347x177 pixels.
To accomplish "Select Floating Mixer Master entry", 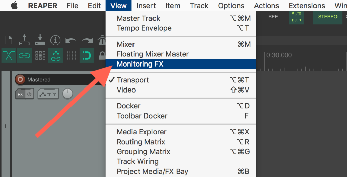I will coord(181,54).
